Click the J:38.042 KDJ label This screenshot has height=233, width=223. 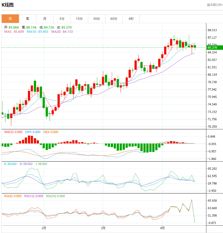(41, 164)
